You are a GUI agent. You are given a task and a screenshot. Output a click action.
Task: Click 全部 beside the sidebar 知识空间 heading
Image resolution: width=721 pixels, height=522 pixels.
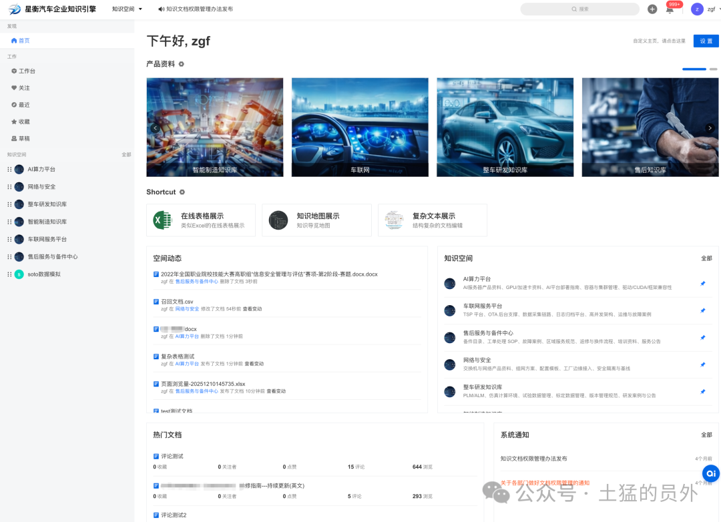[126, 154]
